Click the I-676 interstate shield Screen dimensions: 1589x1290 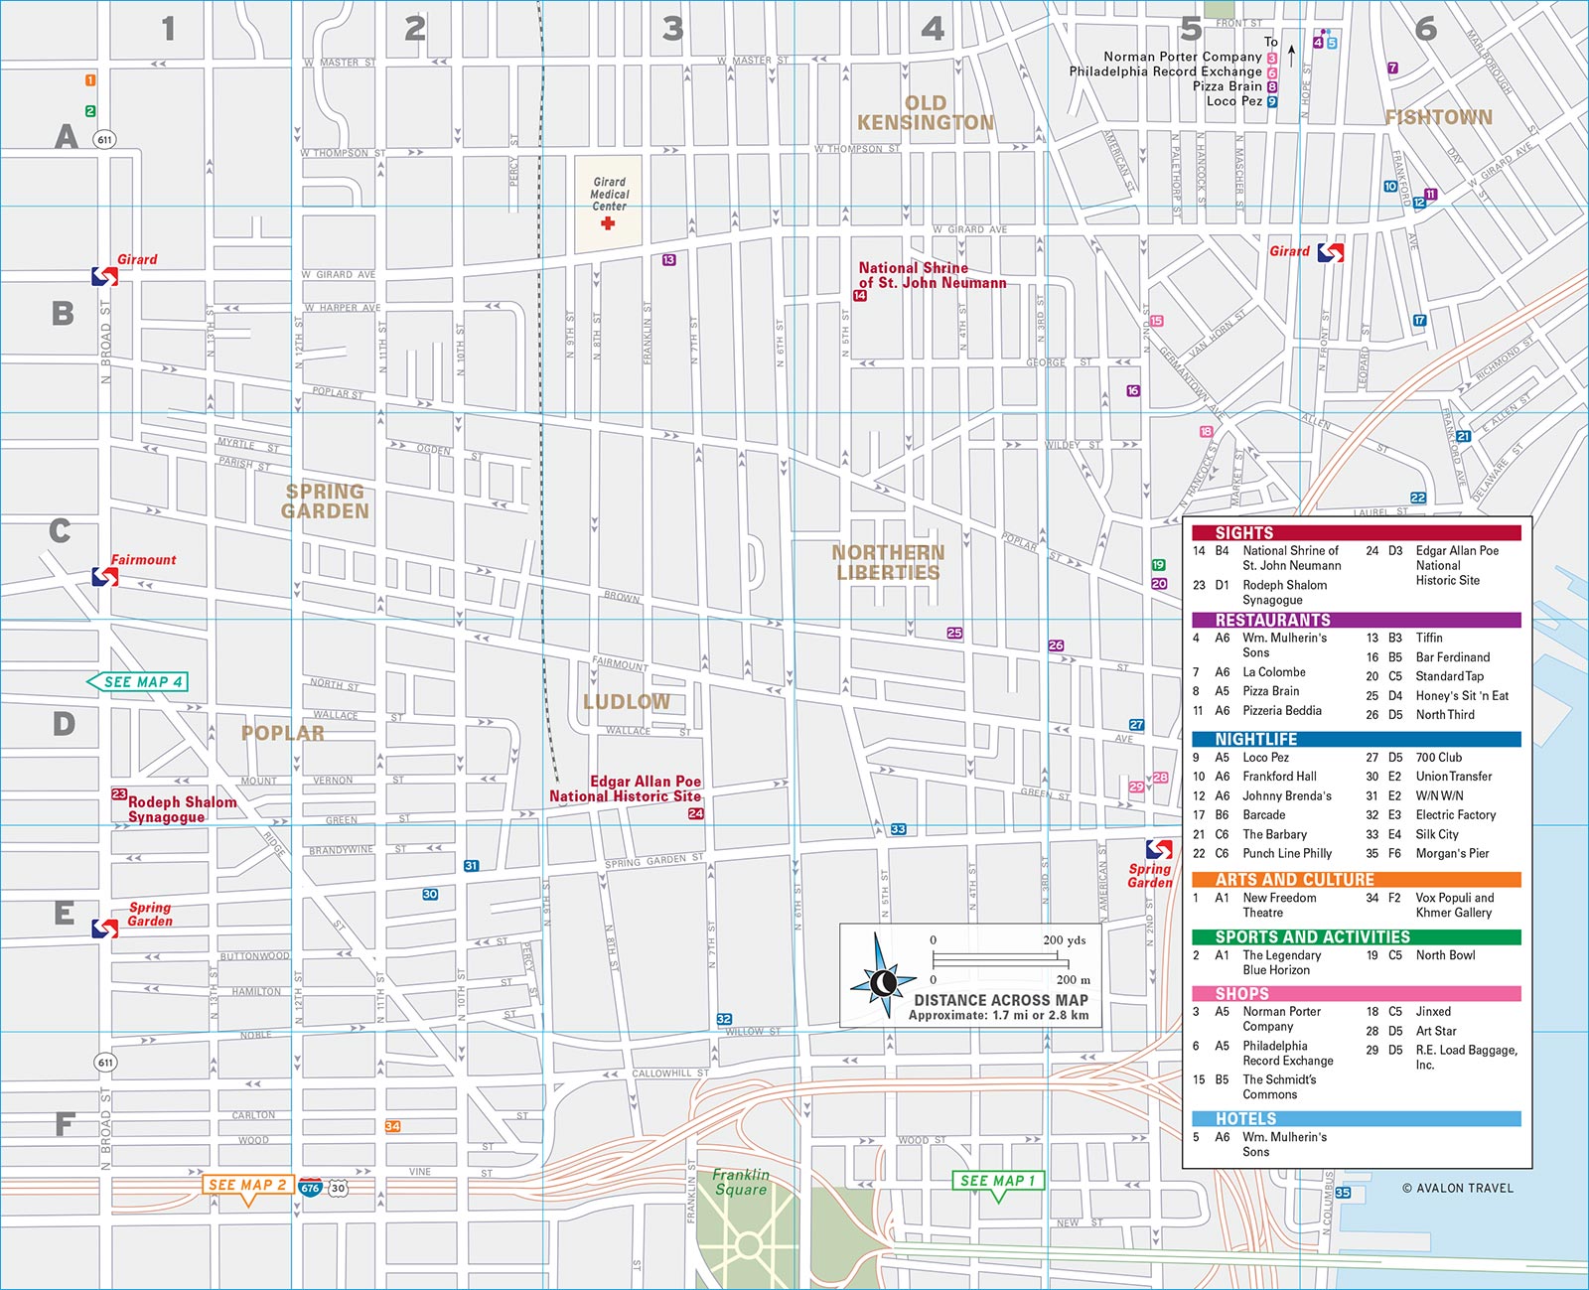point(311,1188)
